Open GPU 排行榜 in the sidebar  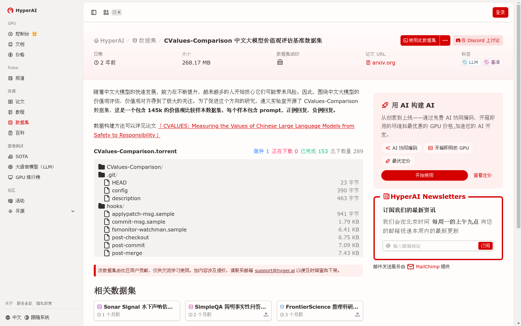point(24,177)
